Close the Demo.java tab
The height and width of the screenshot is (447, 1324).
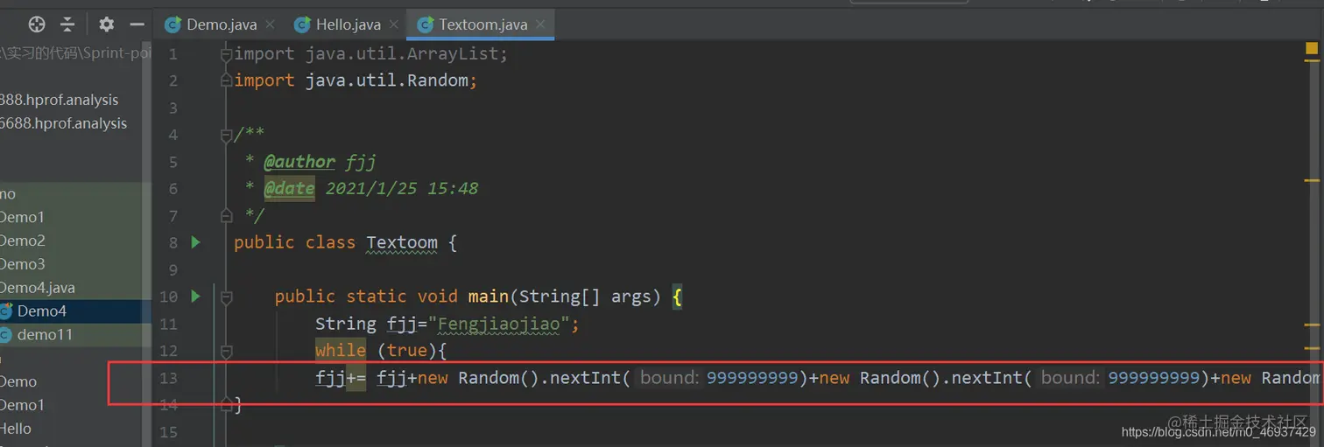coord(270,24)
